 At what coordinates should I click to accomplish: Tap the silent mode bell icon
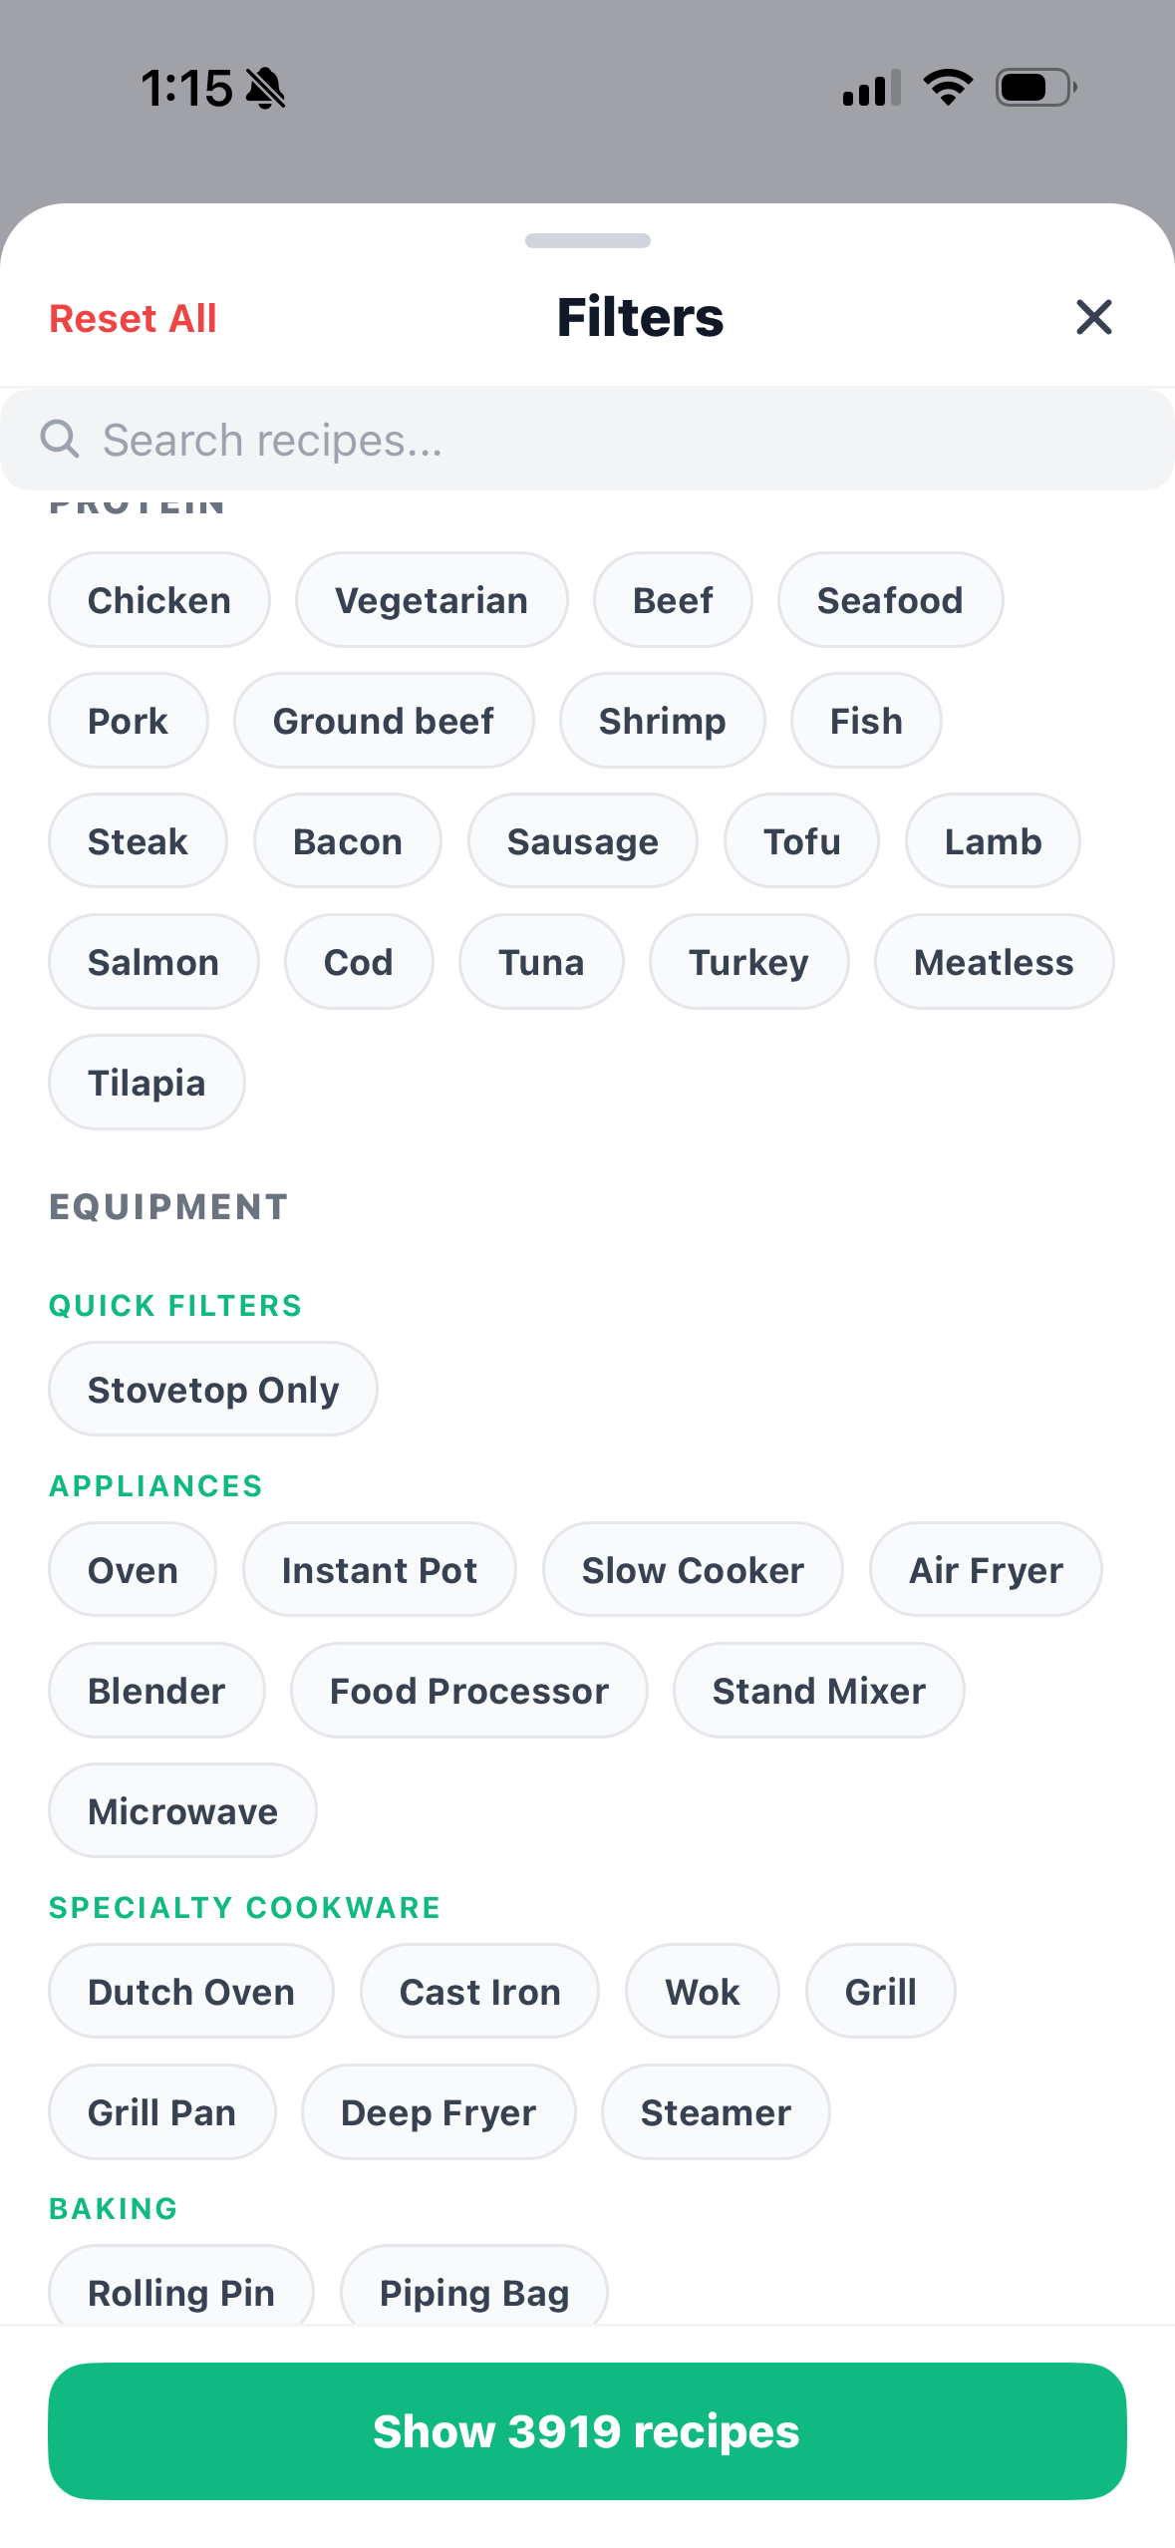pos(265,89)
